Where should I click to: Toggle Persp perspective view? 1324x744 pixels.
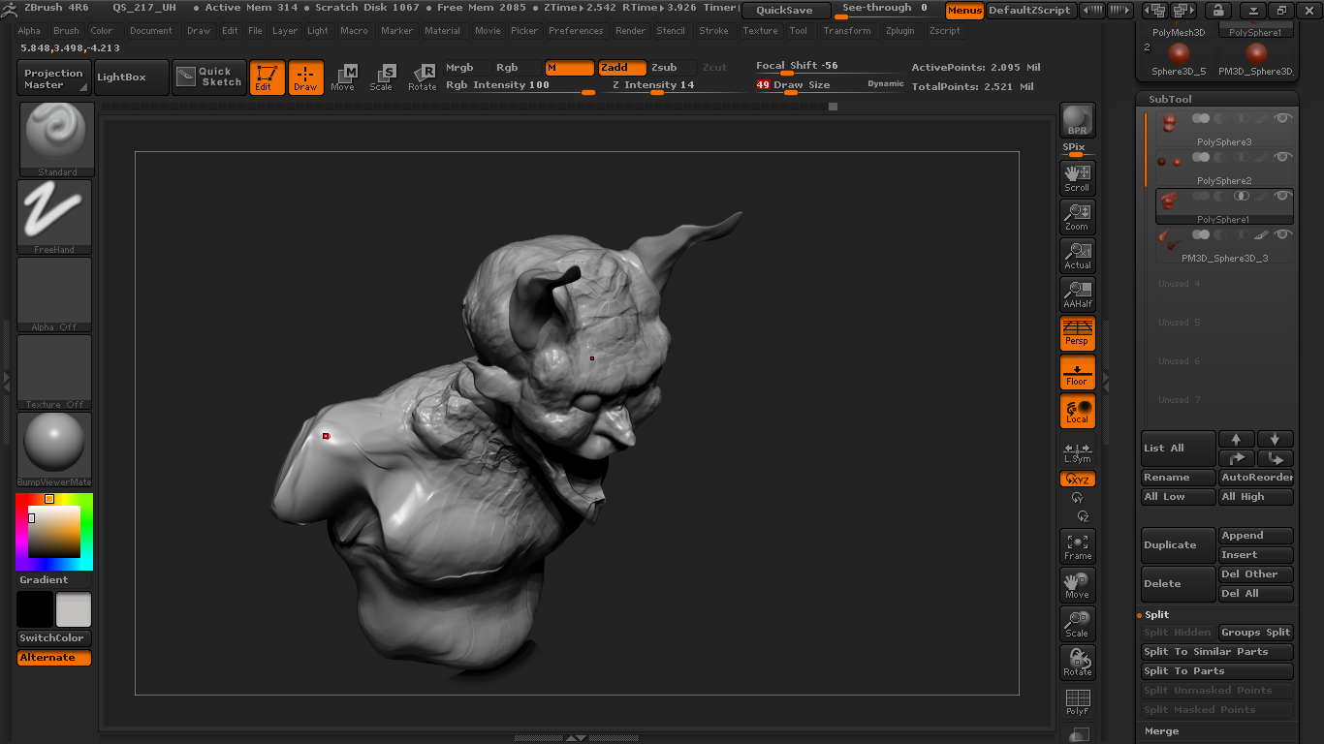tap(1077, 332)
